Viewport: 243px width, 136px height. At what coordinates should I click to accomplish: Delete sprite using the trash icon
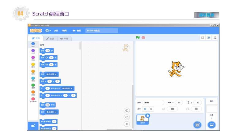pyautogui.click(x=148, y=116)
